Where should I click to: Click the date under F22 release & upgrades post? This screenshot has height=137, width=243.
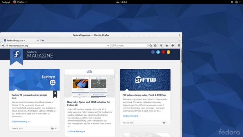(128, 123)
